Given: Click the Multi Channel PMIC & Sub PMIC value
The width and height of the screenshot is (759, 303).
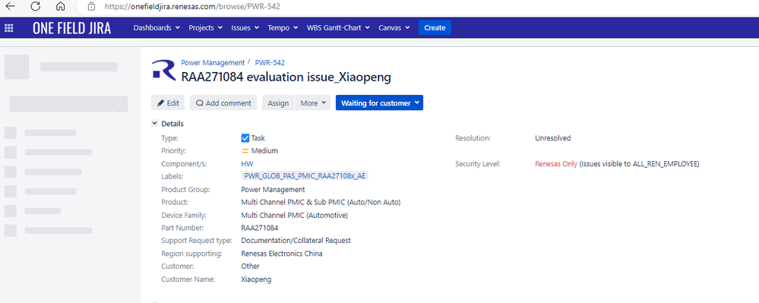Looking at the screenshot, I should click(321, 202).
